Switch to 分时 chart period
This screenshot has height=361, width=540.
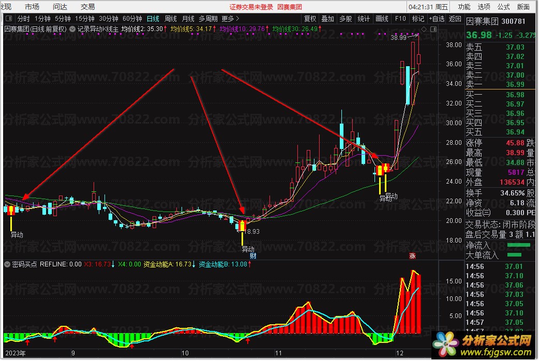point(23,19)
